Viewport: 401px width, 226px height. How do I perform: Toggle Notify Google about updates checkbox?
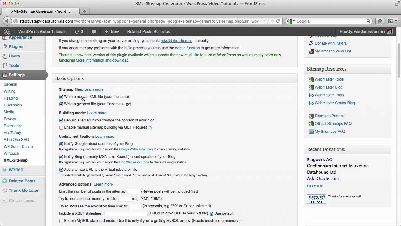point(61,144)
